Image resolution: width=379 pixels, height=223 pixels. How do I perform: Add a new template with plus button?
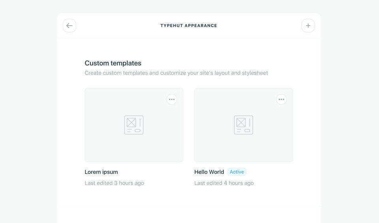click(308, 26)
